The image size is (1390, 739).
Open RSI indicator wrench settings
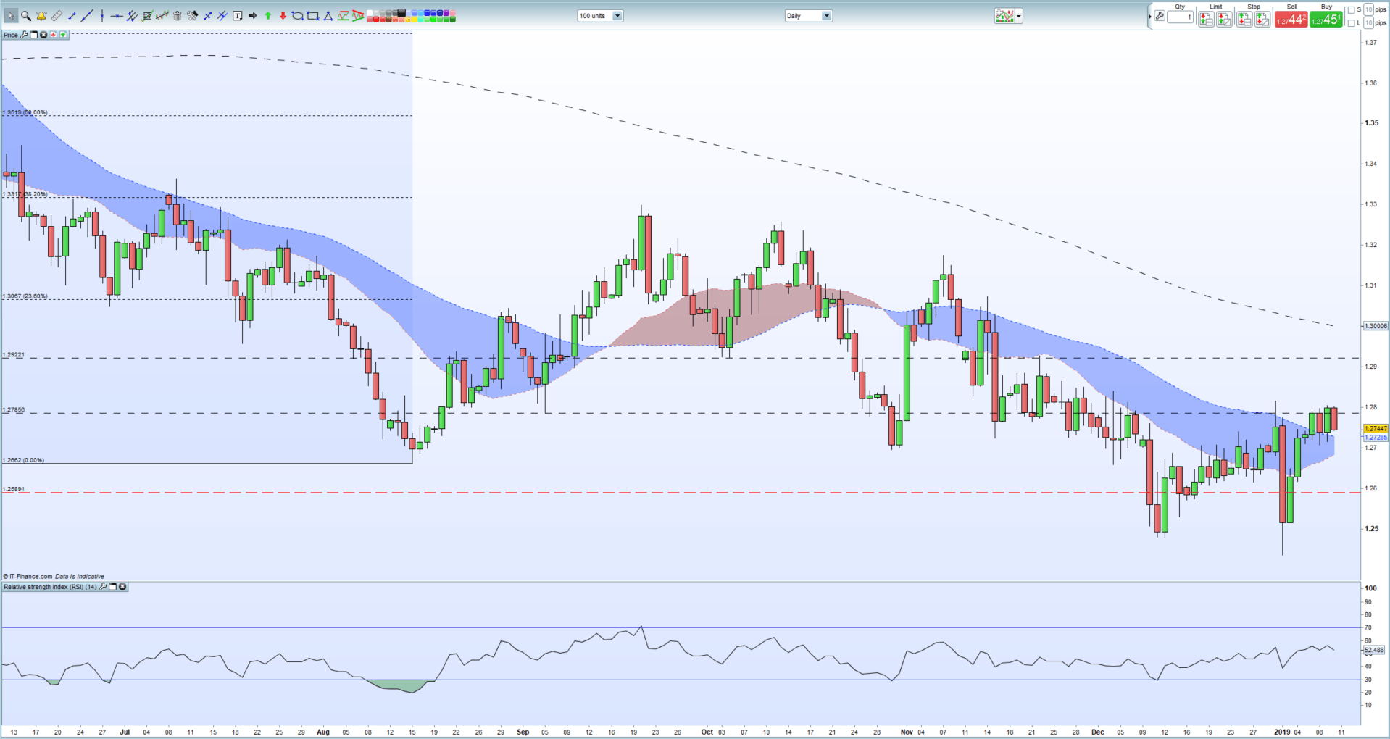[103, 587]
